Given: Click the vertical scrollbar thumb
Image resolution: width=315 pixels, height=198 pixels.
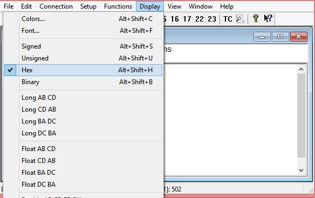Looking at the screenshot, I should [301, 115].
